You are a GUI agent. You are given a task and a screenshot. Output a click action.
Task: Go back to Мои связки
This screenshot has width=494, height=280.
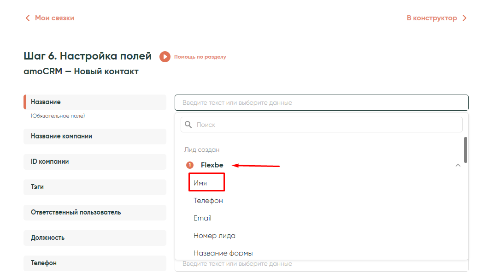(x=54, y=18)
